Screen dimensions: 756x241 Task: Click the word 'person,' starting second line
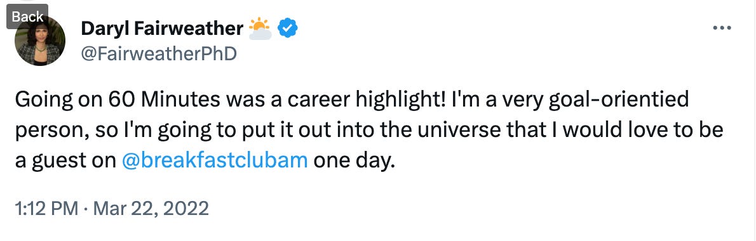(x=47, y=132)
